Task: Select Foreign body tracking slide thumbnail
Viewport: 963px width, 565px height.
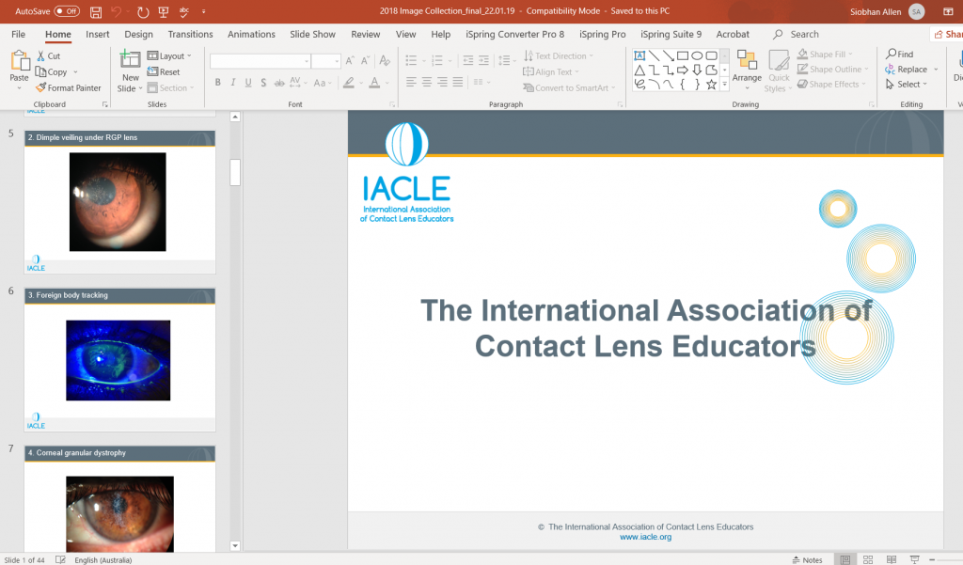Action: click(x=119, y=359)
